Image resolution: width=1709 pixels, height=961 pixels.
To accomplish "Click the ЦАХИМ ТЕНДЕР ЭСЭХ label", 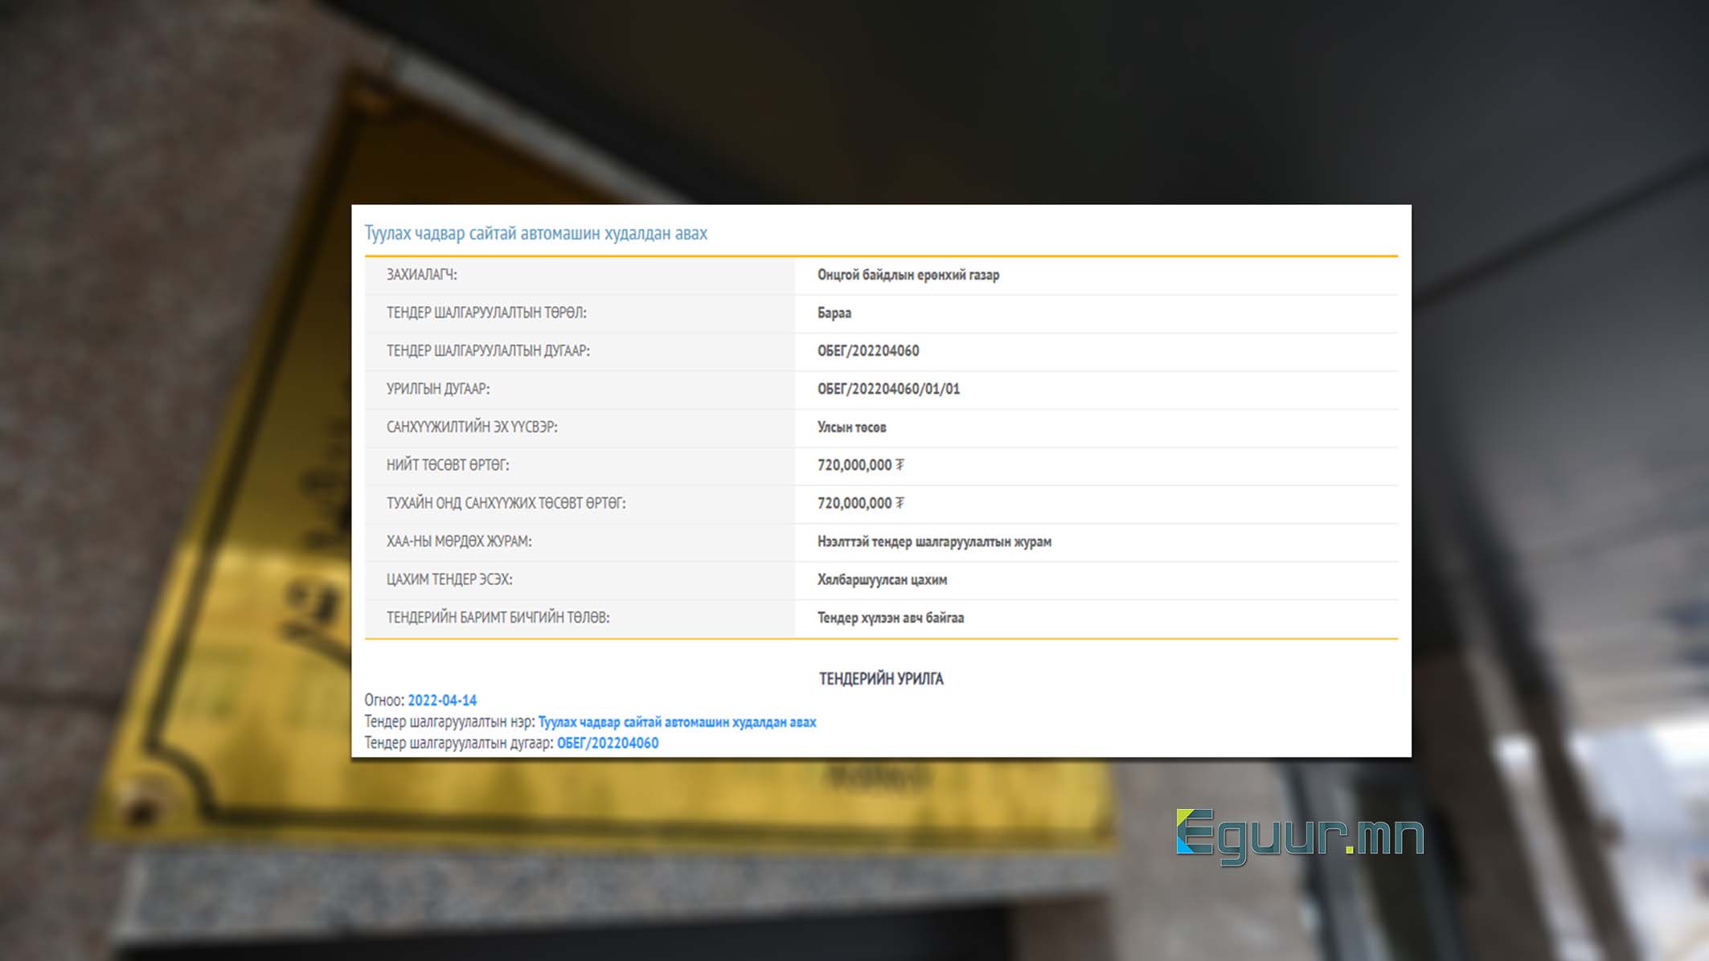I will pyautogui.click(x=449, y=579).
